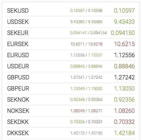Open the GBPEUR row
The width and height of the screenshot is (142, 140).
pos(71,88)
